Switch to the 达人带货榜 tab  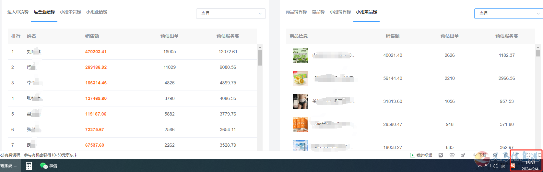18,12
